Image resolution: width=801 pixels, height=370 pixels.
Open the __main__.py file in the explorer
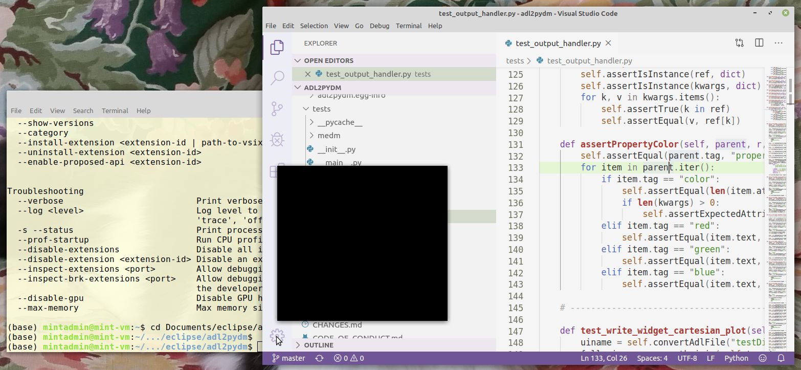(x=394, y=162)
